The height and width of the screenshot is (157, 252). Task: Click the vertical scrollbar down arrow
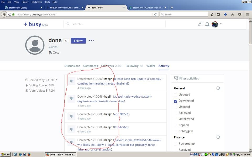click(250, 150)
